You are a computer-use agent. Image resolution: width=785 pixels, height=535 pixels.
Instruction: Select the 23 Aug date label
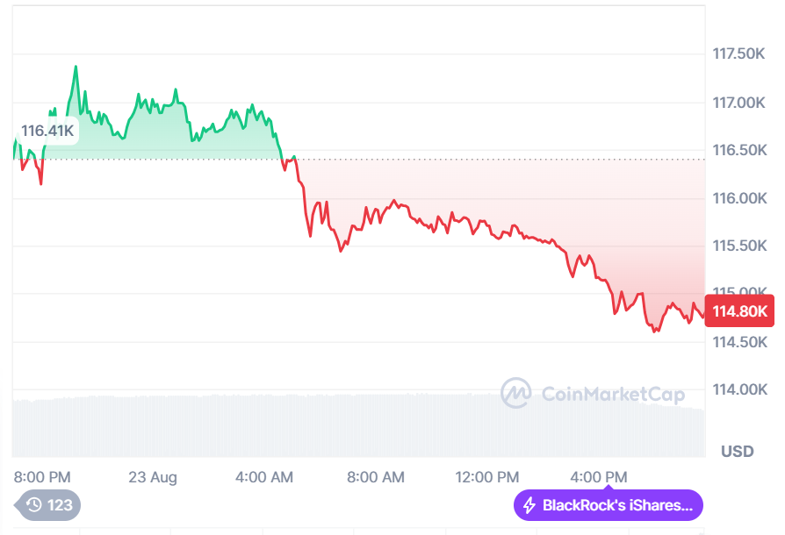154,477
